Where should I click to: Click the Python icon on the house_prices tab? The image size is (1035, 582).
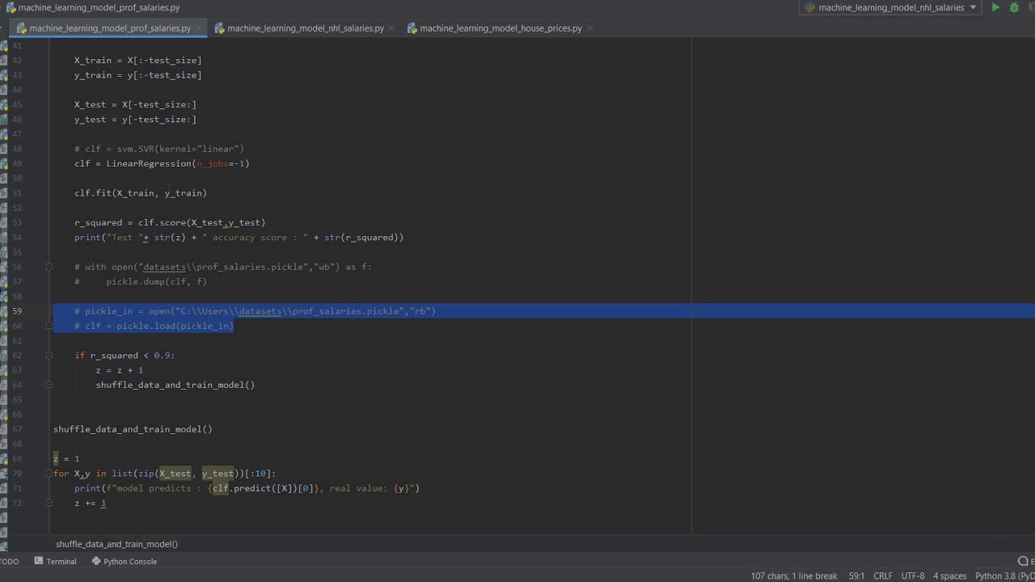pos(412,28)
